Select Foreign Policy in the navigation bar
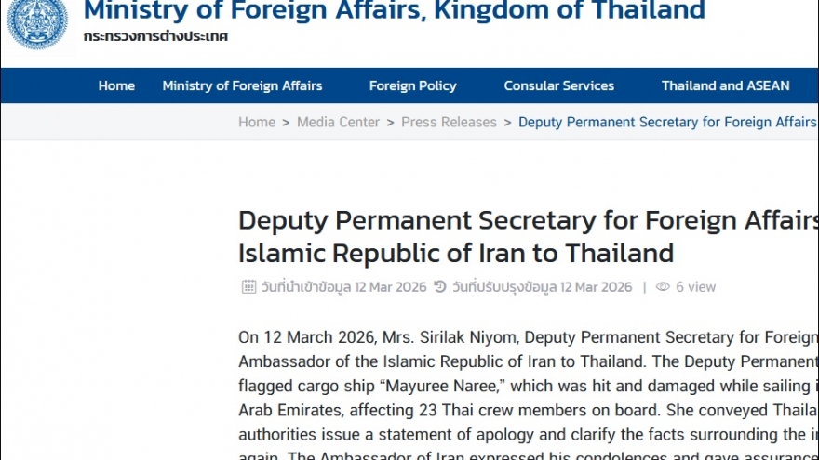The height and width of the screenshot is (460, 819). (x=412, y=85)
